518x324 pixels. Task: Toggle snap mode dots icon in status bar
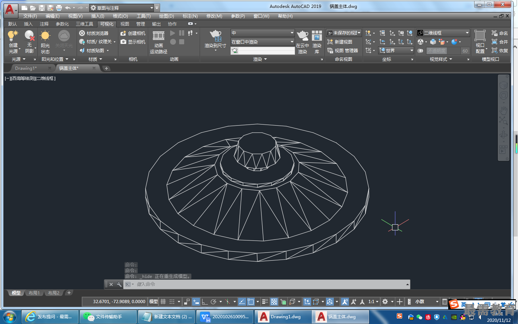point(172,302)
